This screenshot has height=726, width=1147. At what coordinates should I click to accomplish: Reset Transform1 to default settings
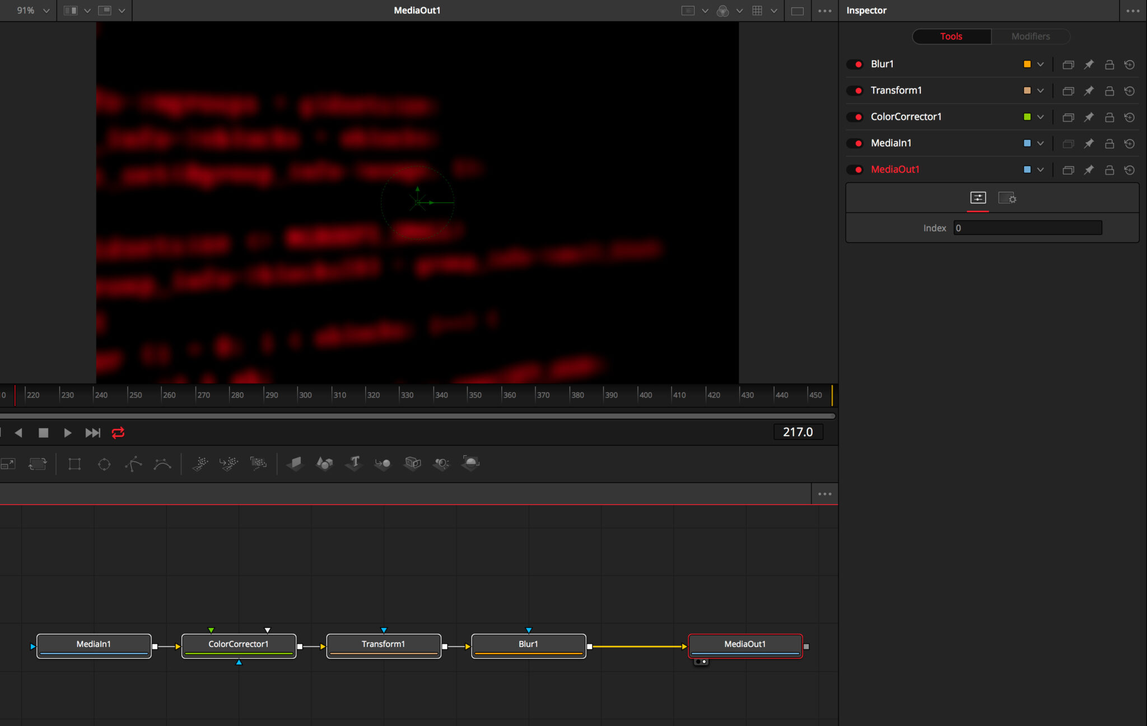pos(1130,91)
